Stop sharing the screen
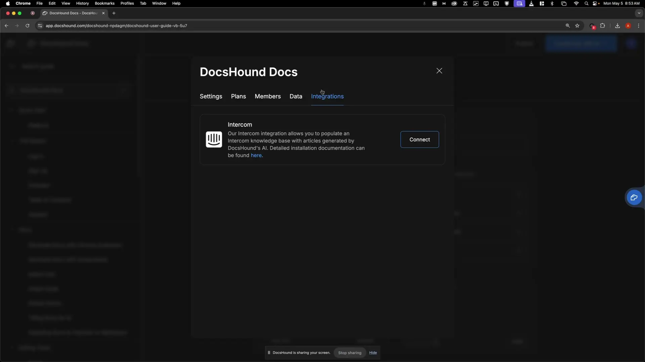Image resolution: width=645 pixels, height=362 pixels. pyautogui.click(x=350, y=353)
